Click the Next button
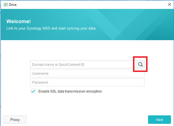This screenshot has width=174, height=126. point(159,120)
